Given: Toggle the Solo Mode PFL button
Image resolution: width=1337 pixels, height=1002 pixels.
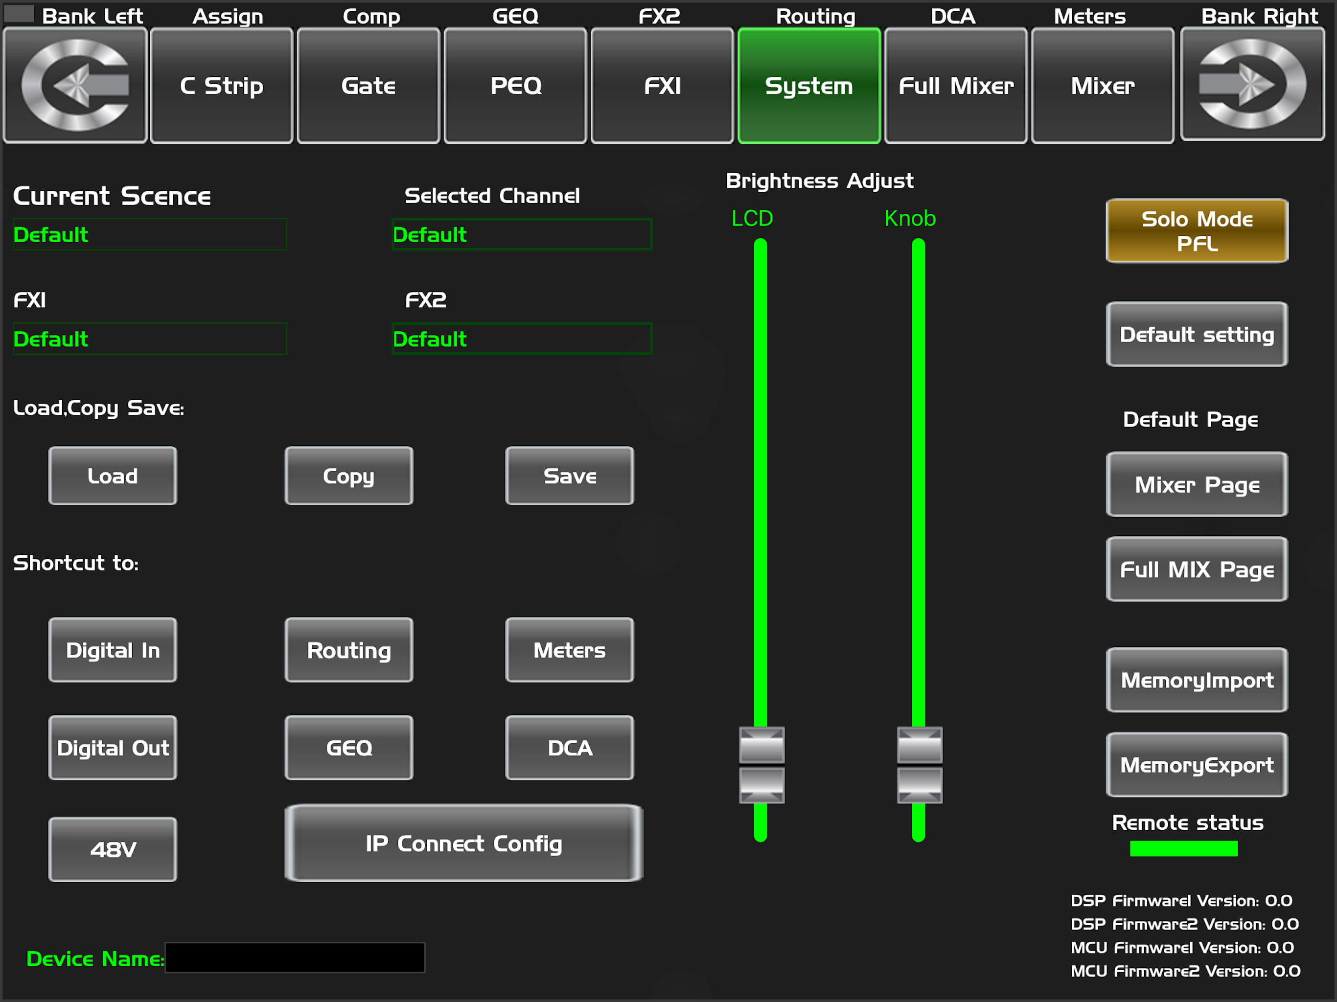Looking at the screenshot, I should click(1196, 231).
